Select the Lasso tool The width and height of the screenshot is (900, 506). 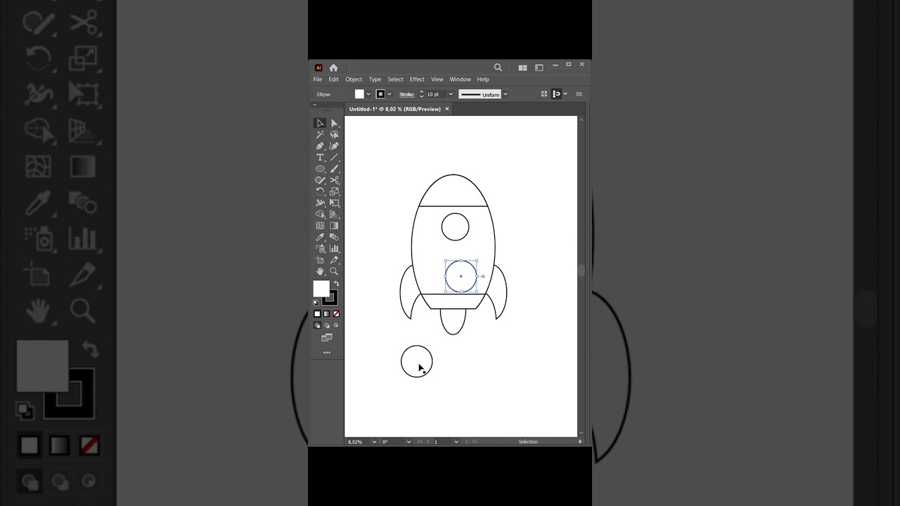pyautogui.click(x=334, y=134)
